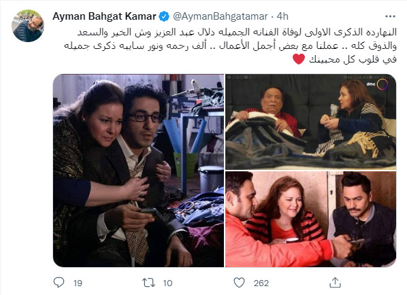The image size is (407, 295).
Task: Click the reply speech bubble icon
Action: click(59, 283)
